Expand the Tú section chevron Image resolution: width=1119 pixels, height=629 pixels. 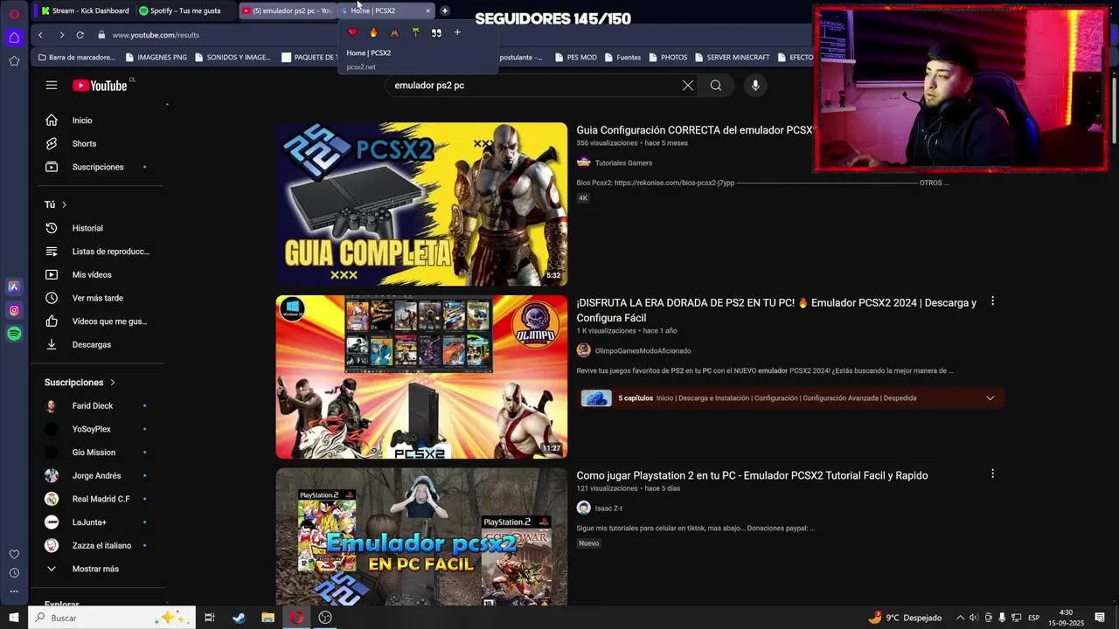coord(64,204)
